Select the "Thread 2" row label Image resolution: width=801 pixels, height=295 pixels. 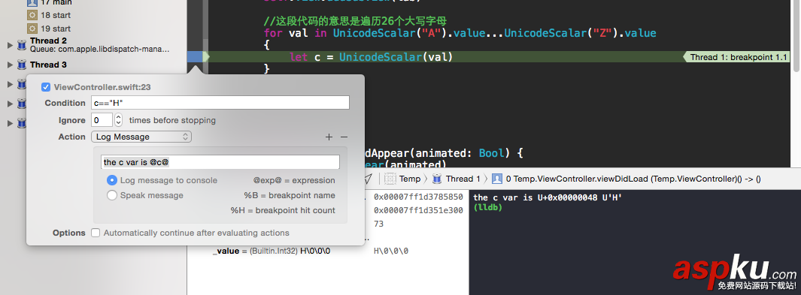[48, 41]
